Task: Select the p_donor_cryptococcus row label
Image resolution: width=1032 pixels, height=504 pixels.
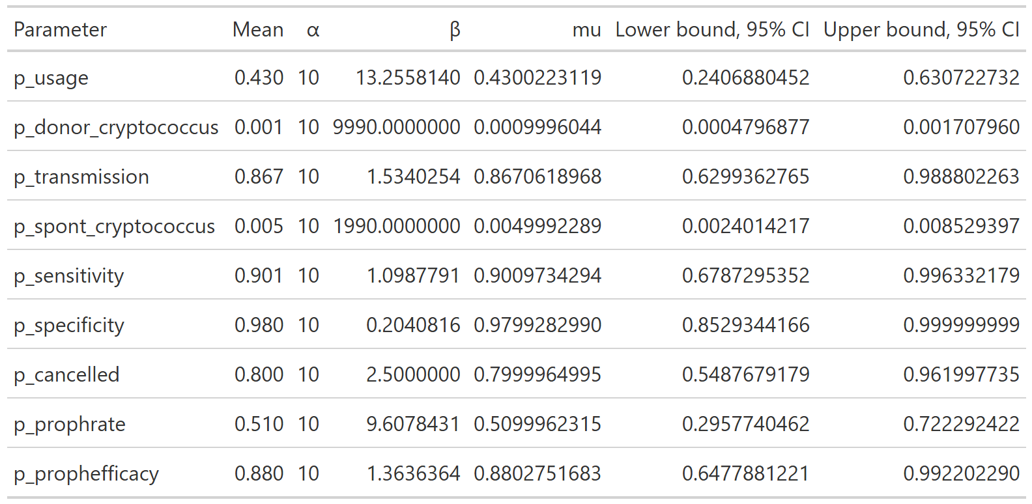Action: [x=116, y=128]
